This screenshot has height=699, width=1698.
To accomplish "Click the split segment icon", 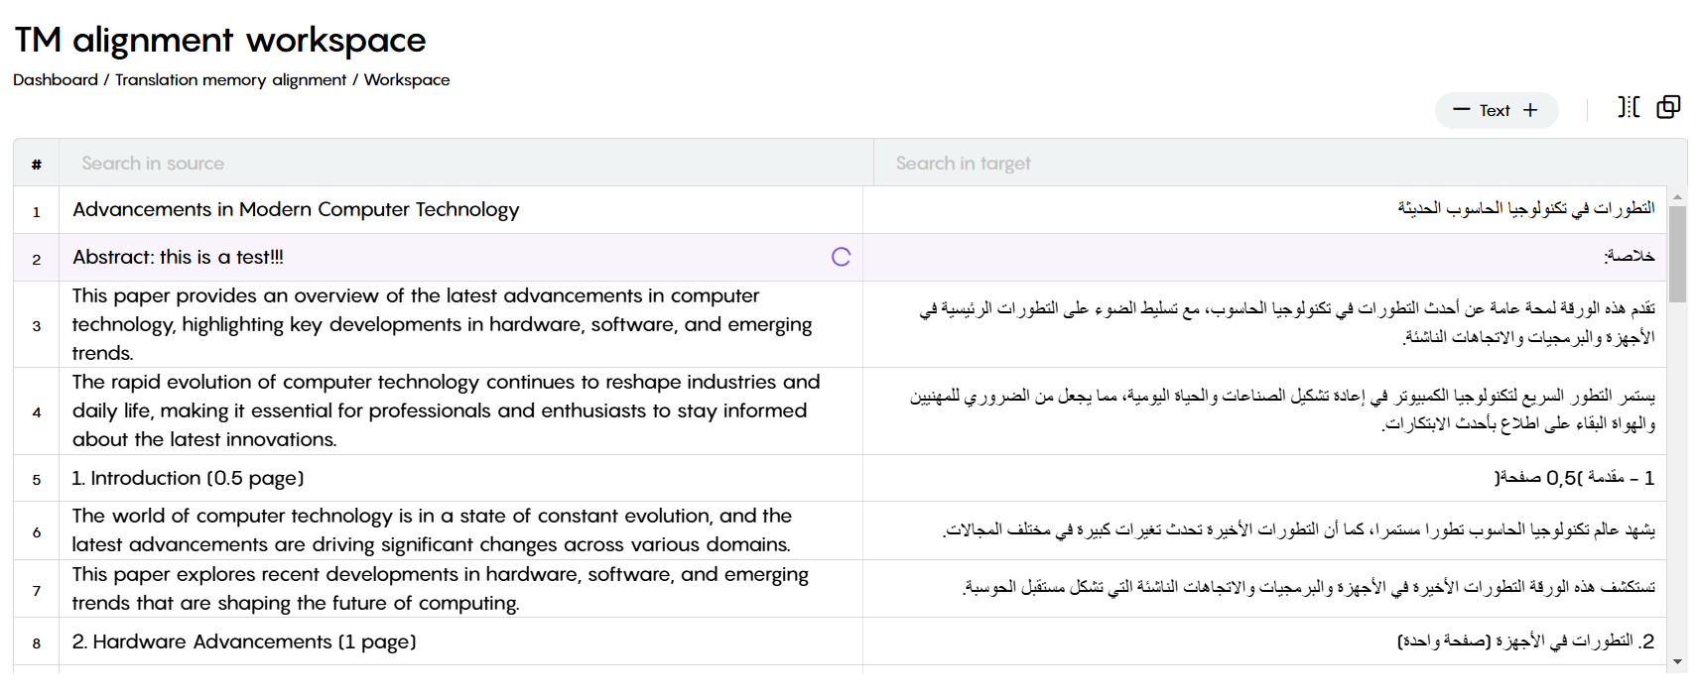I will coord(1629,107).
